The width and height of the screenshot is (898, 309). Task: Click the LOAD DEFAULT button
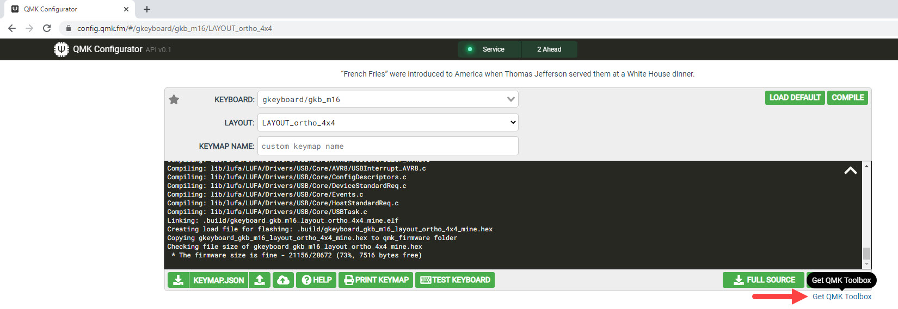[795, 98]
